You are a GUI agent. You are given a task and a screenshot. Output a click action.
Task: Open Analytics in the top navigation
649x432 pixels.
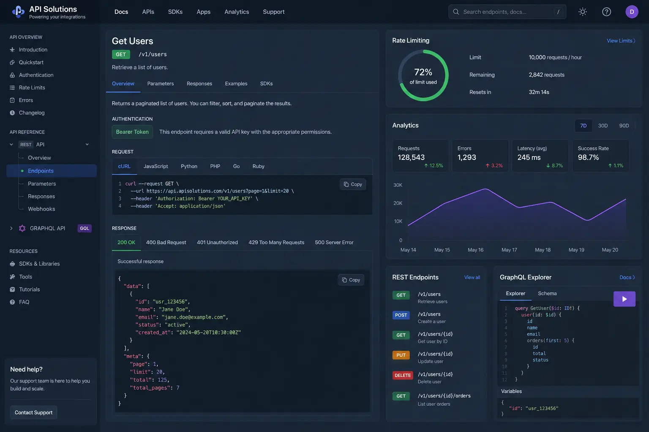point(237,12)
